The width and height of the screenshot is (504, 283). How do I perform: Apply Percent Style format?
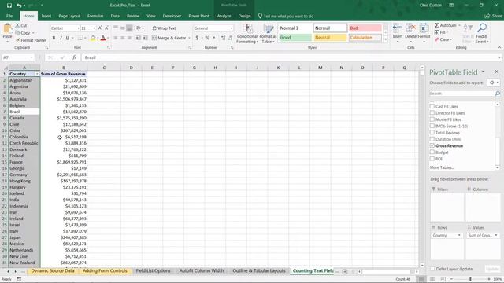coord(207,38)
